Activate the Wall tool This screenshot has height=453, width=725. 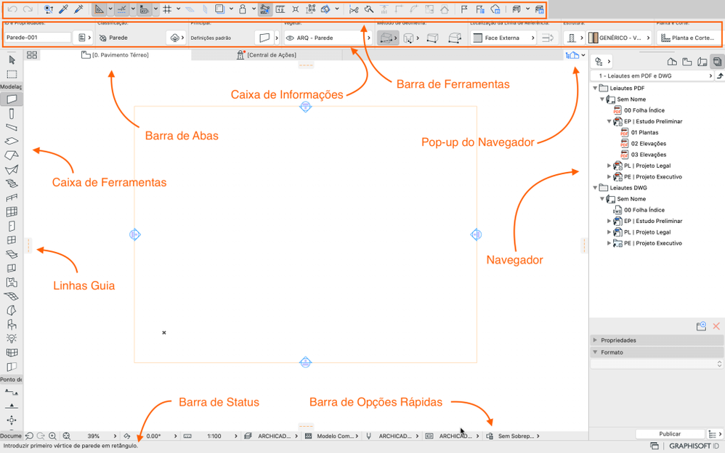coord(11,100)
